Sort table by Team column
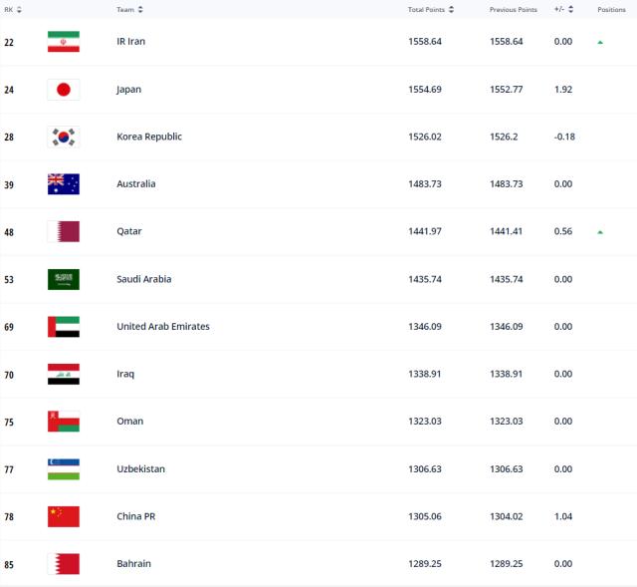The width and height of the screenshot is (637, 587). pos(129,10)
